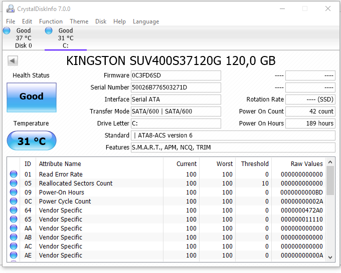
Task: Click the Health Status label
Action: point(31,75)
